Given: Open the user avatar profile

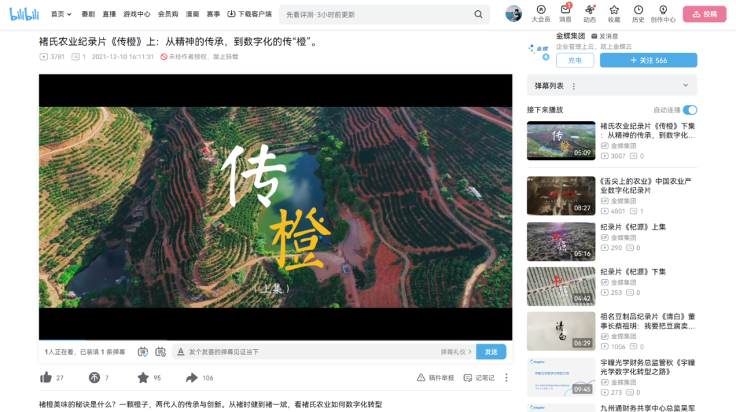Looking at the screenshot, I should [514, 14].
